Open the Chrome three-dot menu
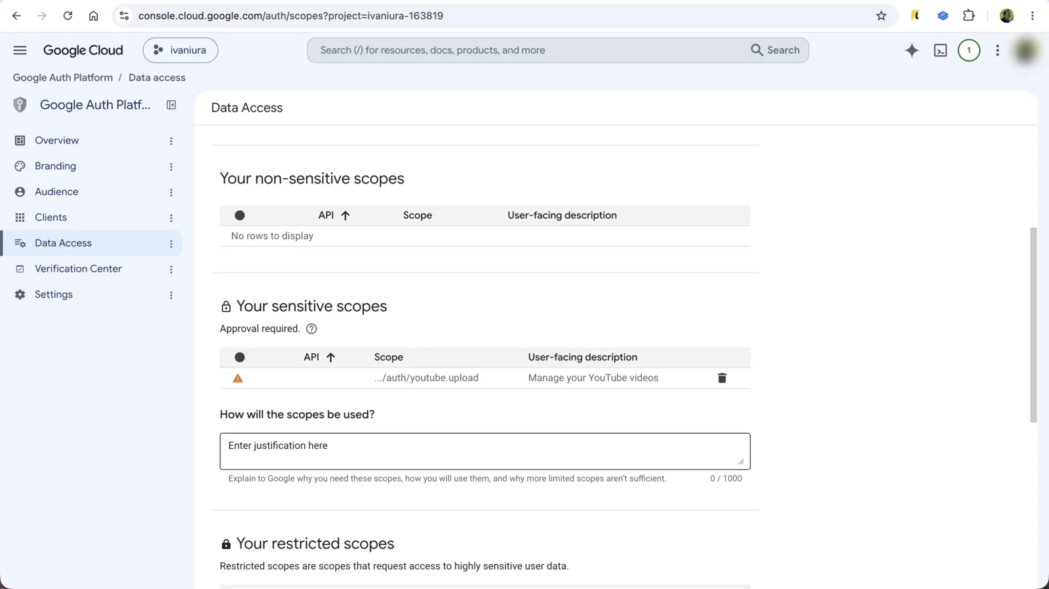1049x589 pixels. click(x=1033, y=16)
